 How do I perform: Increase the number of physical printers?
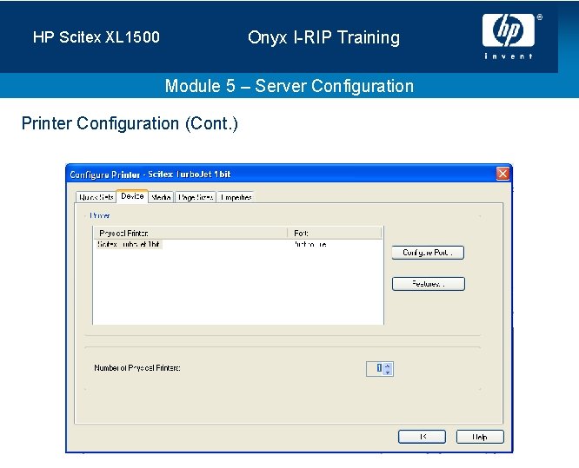click(388, 366)
